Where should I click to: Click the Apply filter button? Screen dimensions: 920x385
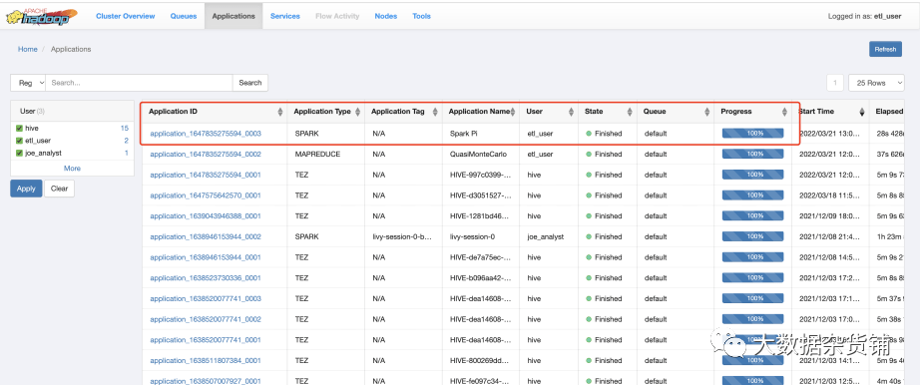coord(26,189)
